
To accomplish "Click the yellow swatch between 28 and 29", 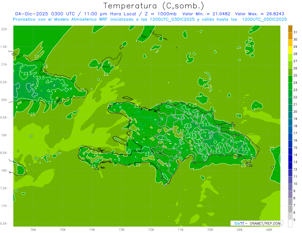I will click(x=290, y=50).
